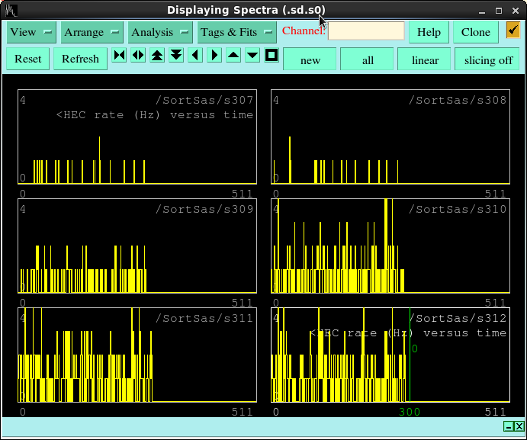Toggle the 'slicing off' button
Viewport: 527px width, 440px height.
[488, 59]
